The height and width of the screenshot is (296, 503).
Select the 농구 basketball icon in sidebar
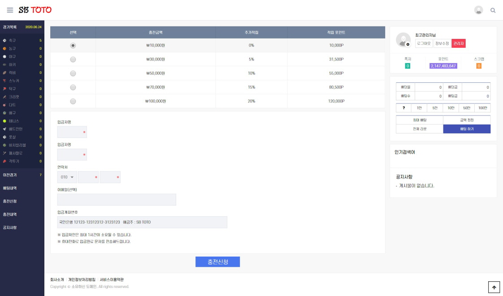(4, 48)
